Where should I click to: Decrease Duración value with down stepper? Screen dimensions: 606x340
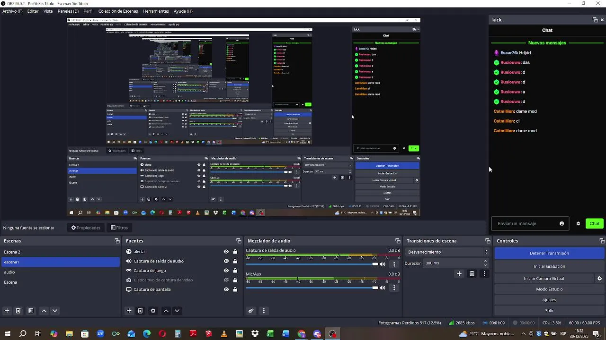coord(485,265)
